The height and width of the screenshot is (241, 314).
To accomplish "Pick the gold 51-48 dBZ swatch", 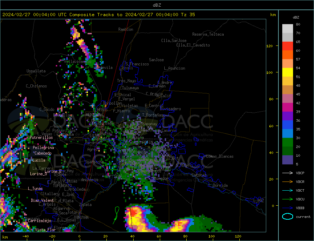I will coord(287,81).
